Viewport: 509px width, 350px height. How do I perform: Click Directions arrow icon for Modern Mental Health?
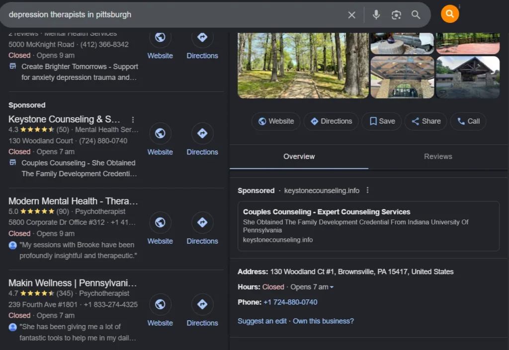(x=202, y=222)
